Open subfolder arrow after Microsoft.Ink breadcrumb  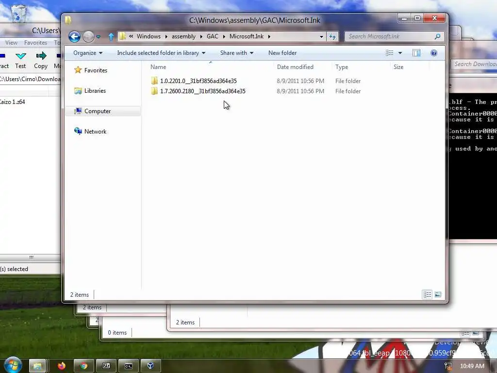click(269, 36)
